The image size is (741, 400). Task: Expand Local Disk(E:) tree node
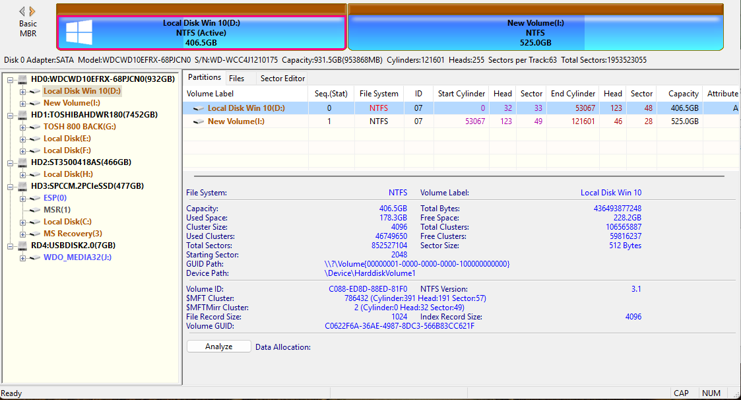click(22, 139)
